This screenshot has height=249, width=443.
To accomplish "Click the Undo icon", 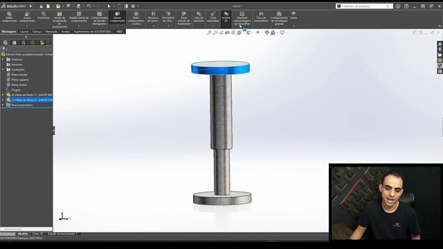I will tap(89, 6).
